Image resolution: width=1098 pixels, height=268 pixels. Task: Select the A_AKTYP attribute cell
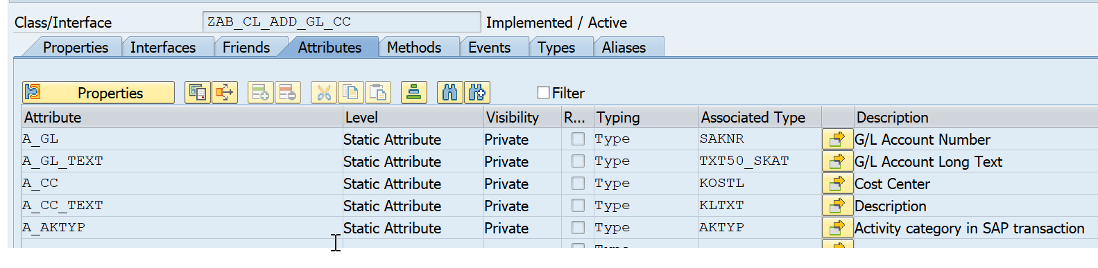(182, 228)
